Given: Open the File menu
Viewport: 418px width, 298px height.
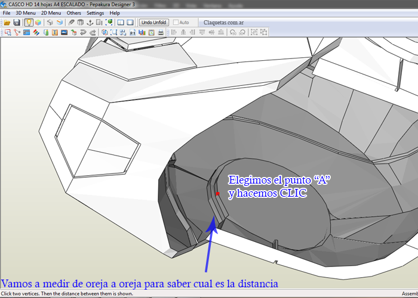Looking at the screenshot, I should pyautogui.click(x=7, y=13).
